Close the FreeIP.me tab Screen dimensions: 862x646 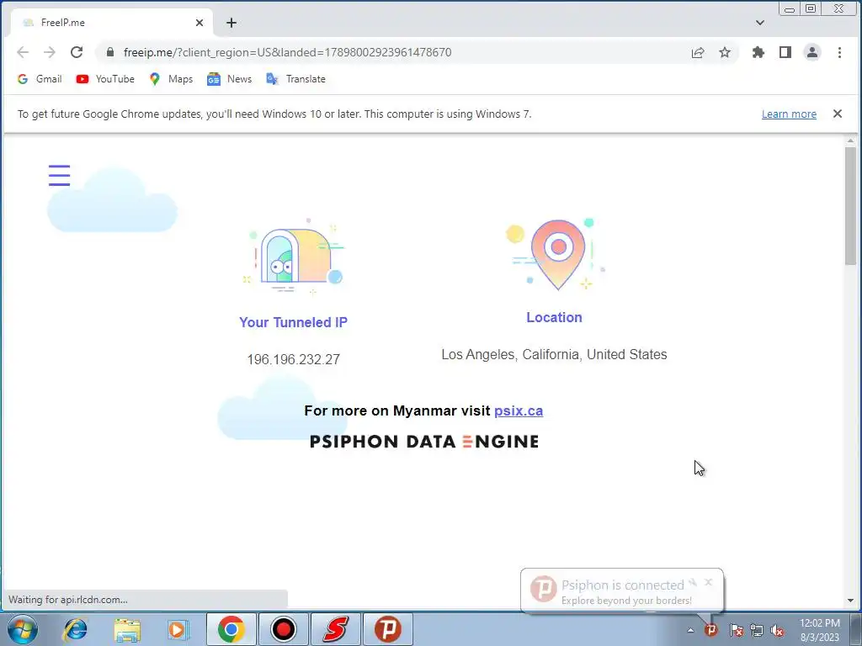200,23
